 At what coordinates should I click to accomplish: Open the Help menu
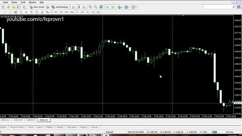pyautogui.click(x=42, y=2)
